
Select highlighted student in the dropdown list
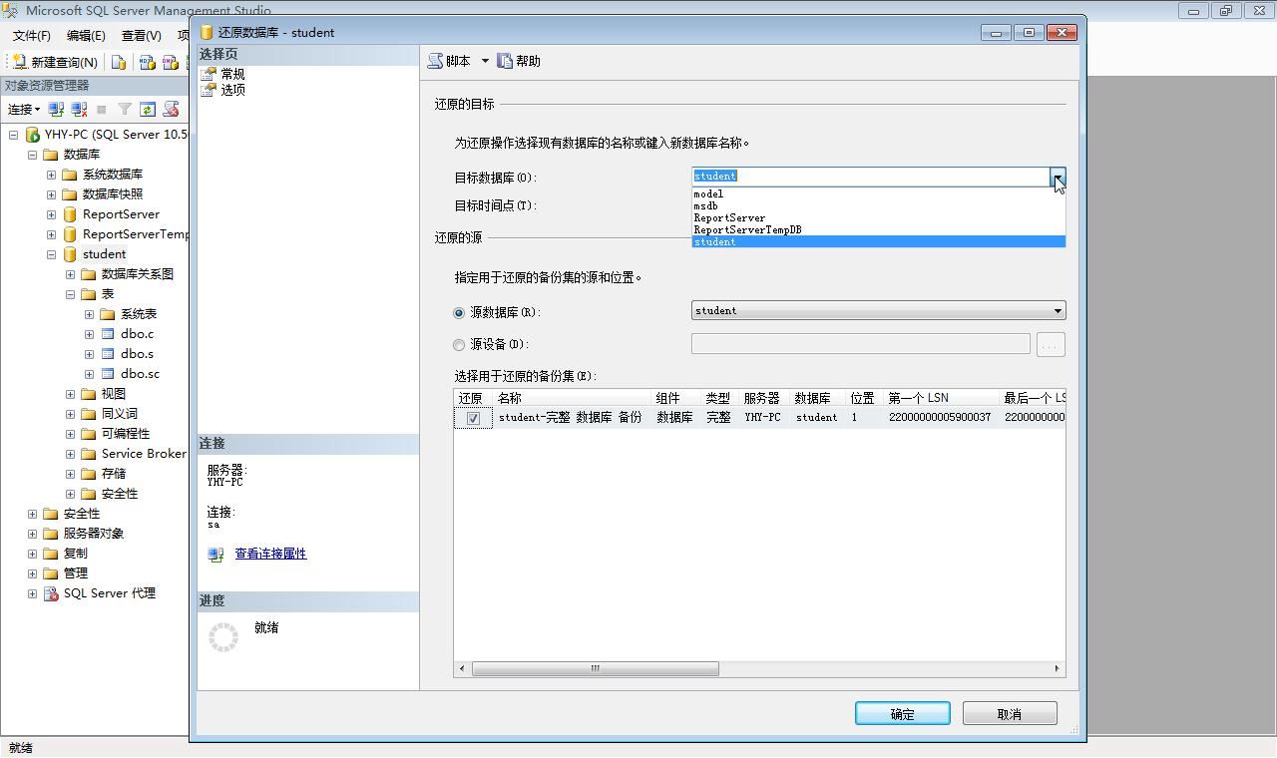click(x=879, y=242)
